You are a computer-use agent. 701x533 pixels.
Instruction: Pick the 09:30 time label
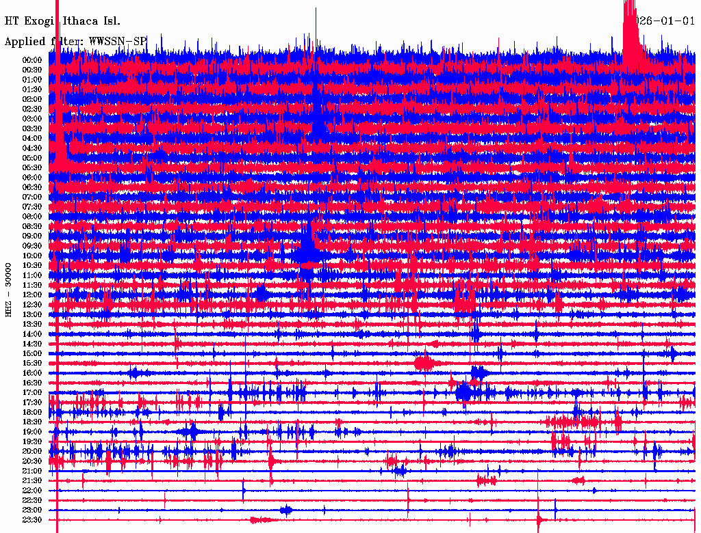32,246
